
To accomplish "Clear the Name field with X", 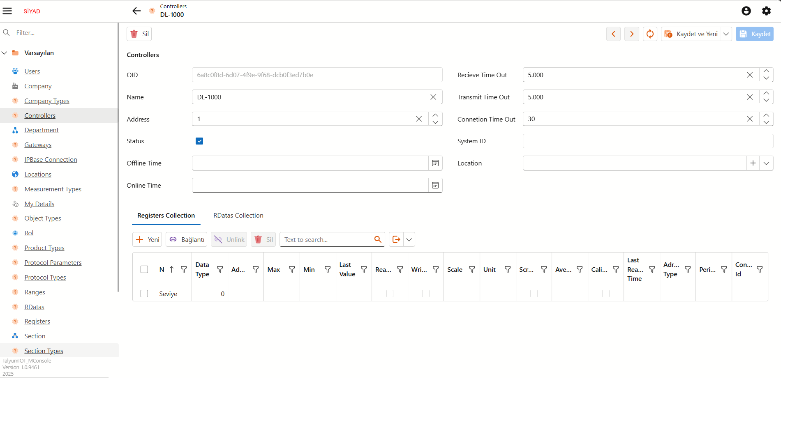I will tap(433, 97).
